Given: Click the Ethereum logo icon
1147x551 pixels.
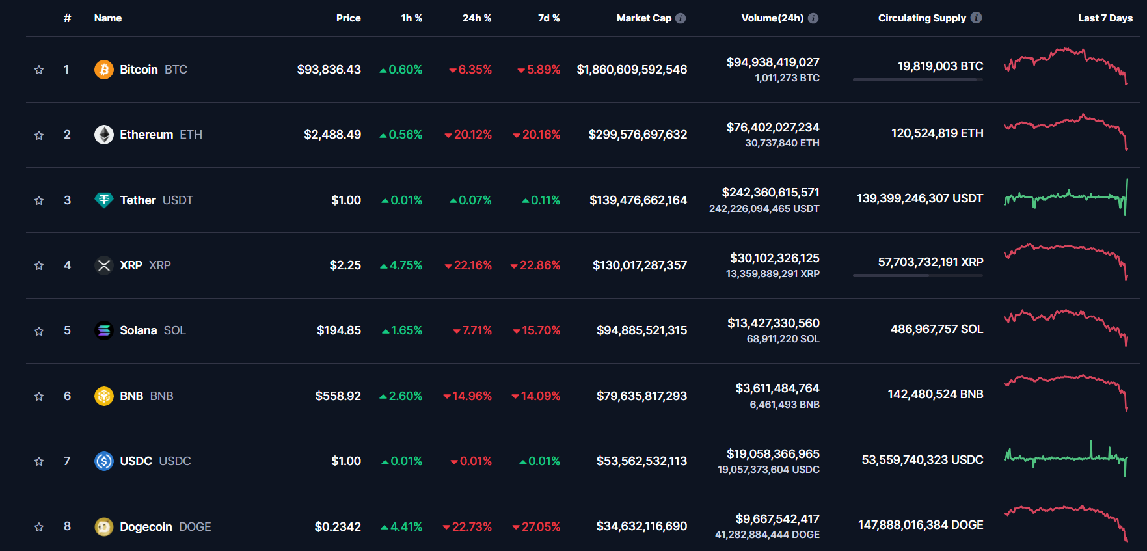Looking at the screenshot, I should pyautogui.click(x=103, y=135).
